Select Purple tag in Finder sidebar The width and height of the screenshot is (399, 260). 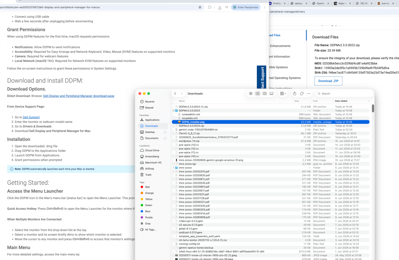tap(149, 217)
